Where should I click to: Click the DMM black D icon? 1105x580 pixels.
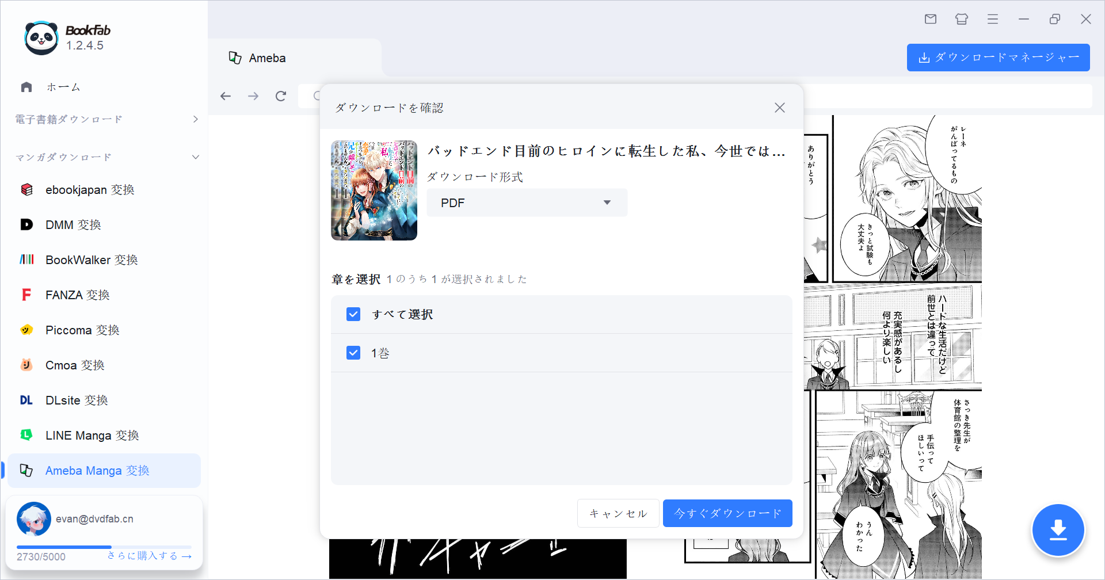(x=26, y=224)
